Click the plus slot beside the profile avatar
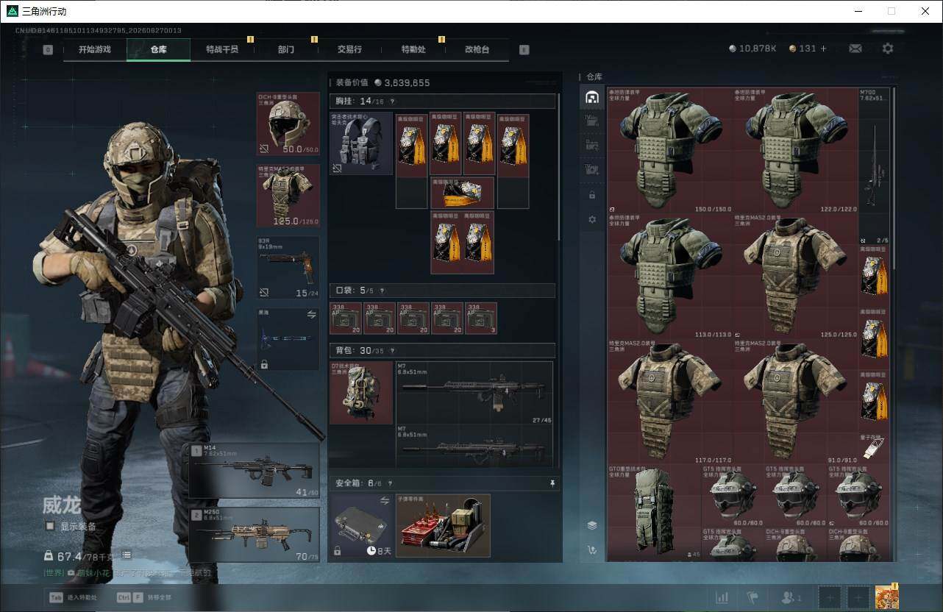The height and width of the screenshot is (612, 943). click(857, 598)
